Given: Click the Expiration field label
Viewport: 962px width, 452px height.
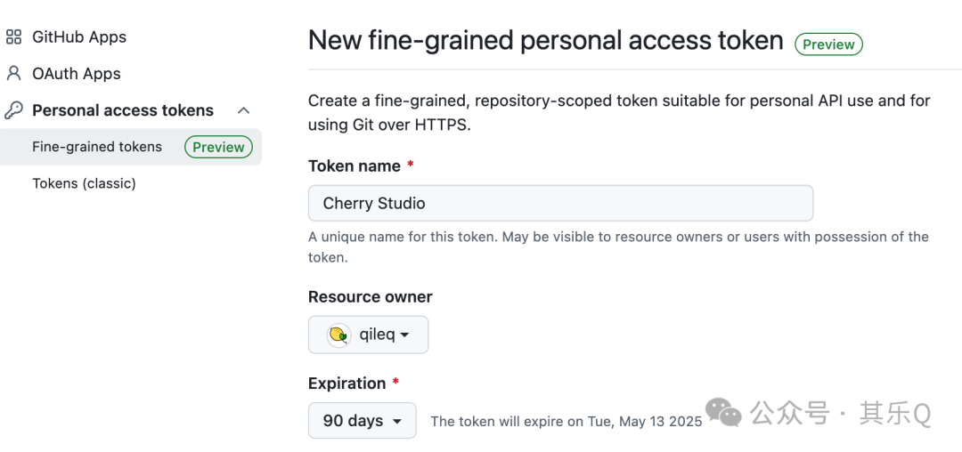Looking at the screenshot, I should (347, 383).
